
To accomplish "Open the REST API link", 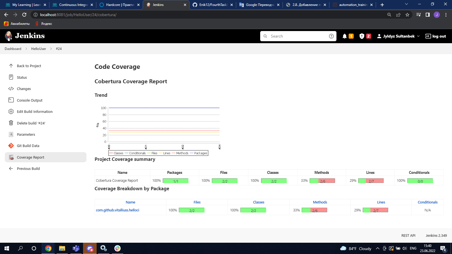I will click(x=408, y=235).
